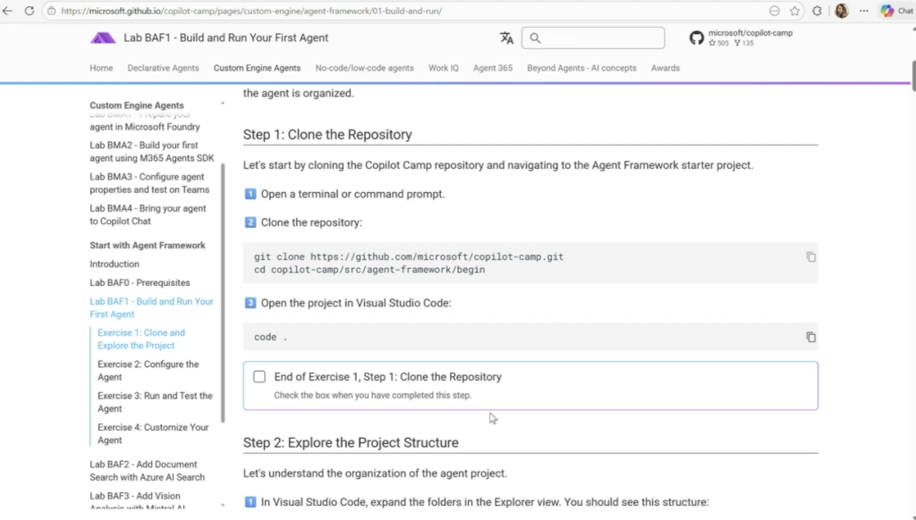Viewport: 916px width, 520px height.
Task: Copy the git clone command to clipboard
Action: (810, 257)
